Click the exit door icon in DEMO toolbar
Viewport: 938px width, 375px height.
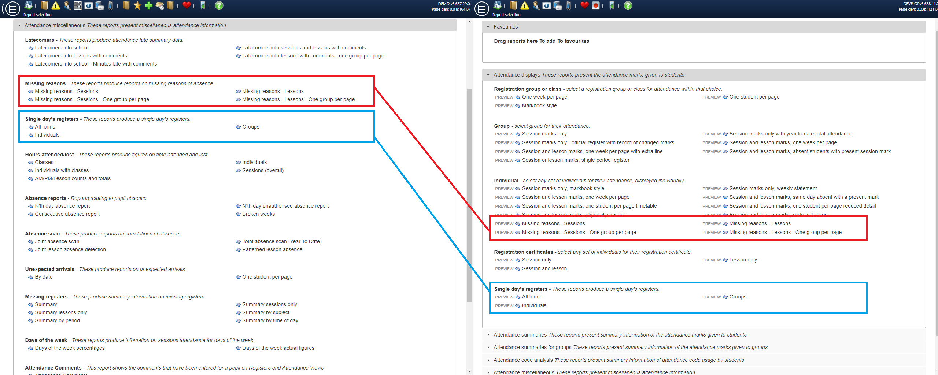[203, 5]
